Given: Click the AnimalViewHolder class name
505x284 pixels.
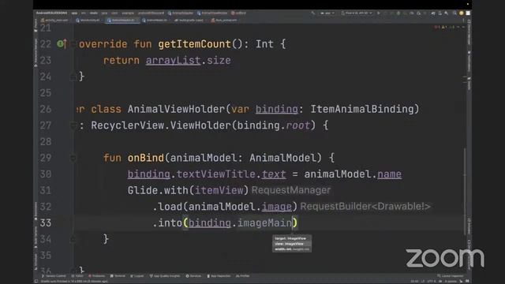Looking at the screenshot, I should click(176, 109).
